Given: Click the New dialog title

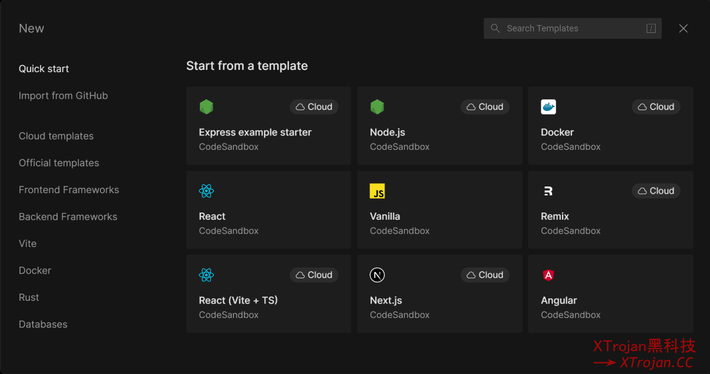Looking at the screenshot, I should pyautogui.click(x=32, y=28).
